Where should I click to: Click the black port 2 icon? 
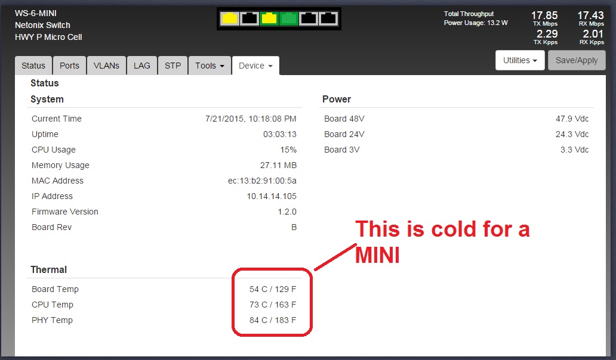pyautogui.click(x=250, y=18)
